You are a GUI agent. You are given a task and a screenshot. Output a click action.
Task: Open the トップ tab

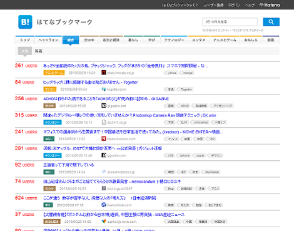click(25, 40)
